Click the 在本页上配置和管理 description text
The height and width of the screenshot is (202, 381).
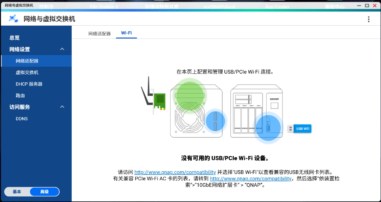[x=225, y=72]
